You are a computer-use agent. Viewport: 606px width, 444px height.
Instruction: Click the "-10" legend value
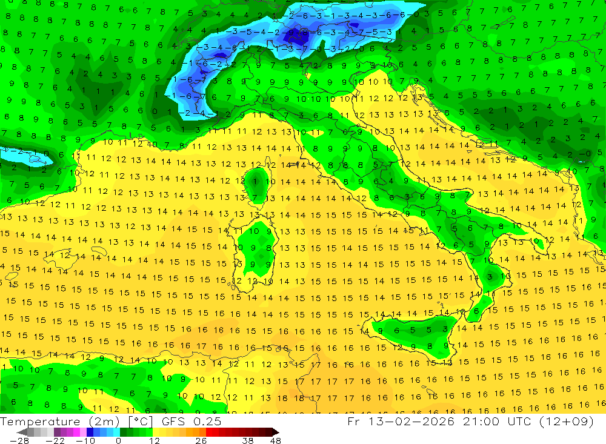tap(85, 440)
